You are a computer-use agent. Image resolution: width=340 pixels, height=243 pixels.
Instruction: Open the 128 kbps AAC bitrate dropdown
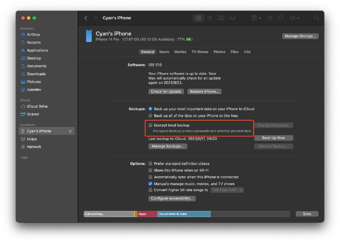[227, 190]
